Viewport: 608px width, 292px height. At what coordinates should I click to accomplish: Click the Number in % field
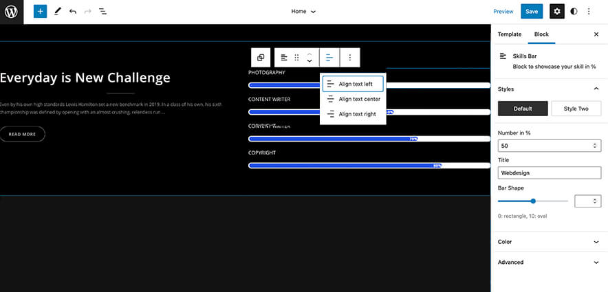[550, 146]
